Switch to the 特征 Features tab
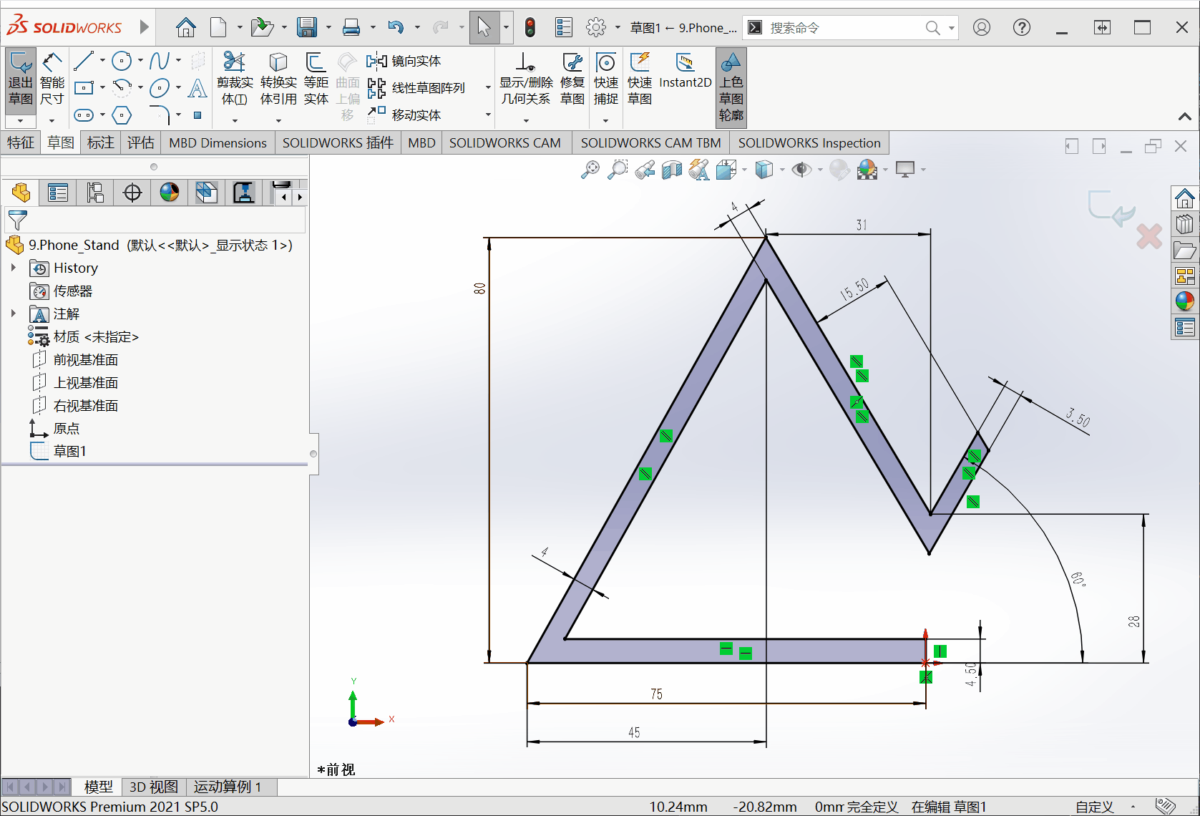 21,142
